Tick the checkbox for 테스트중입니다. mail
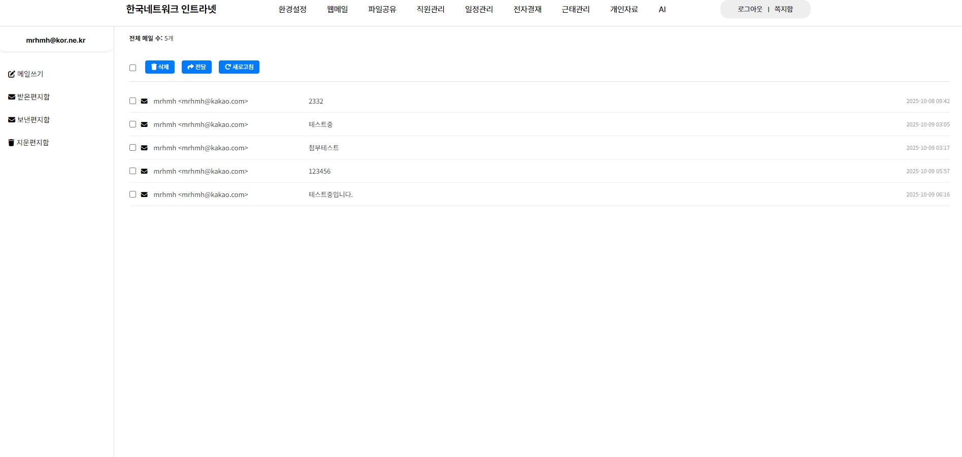The width and height of the screenshot is (962, 457). click(x=132, y=194)
